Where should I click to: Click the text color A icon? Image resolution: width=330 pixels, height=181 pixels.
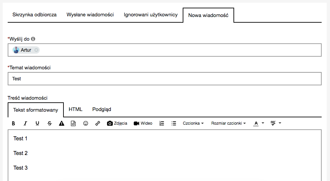pyautogui.click(x=256, y=123)
